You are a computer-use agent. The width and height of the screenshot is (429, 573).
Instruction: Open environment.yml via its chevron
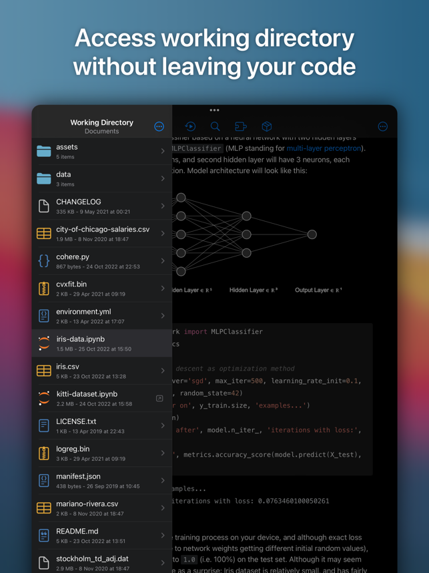coord(163,316)
